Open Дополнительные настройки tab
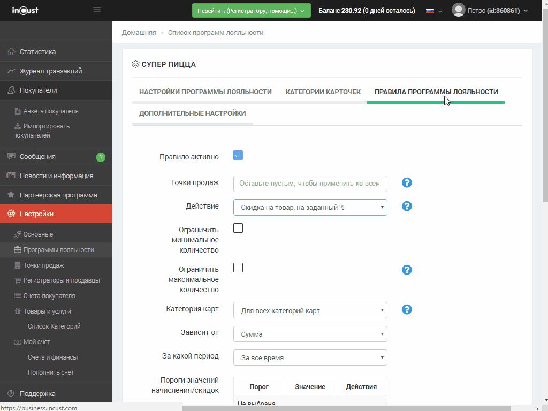This screenshot has width=548, height=411. (x=192, y=113)
